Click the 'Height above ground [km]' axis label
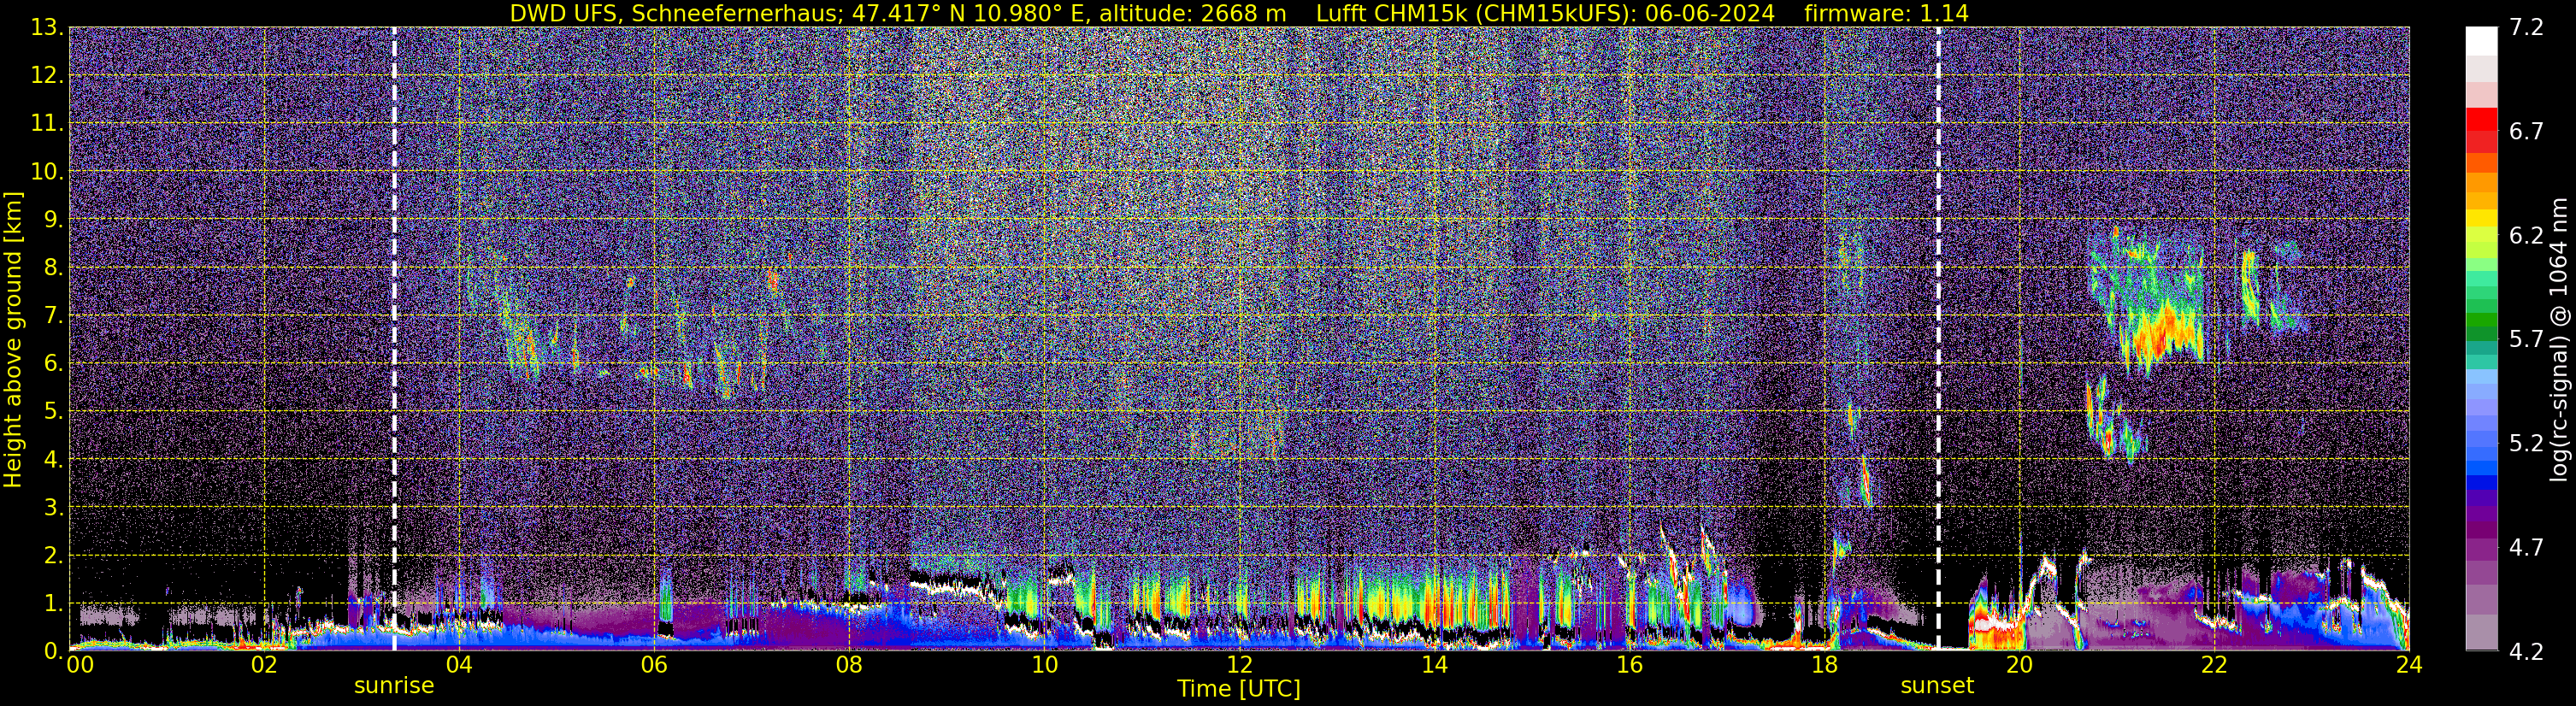 pos(13,339)
